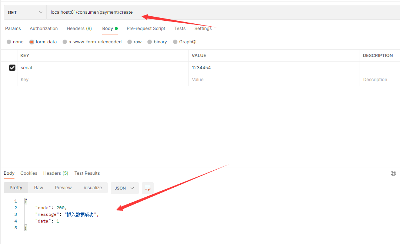Click the "message" response line

click(67, 214)
